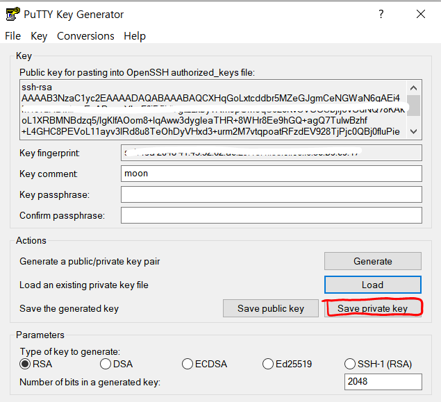
Task: Click the Key comment field containing moon
Action: (272, 174)
